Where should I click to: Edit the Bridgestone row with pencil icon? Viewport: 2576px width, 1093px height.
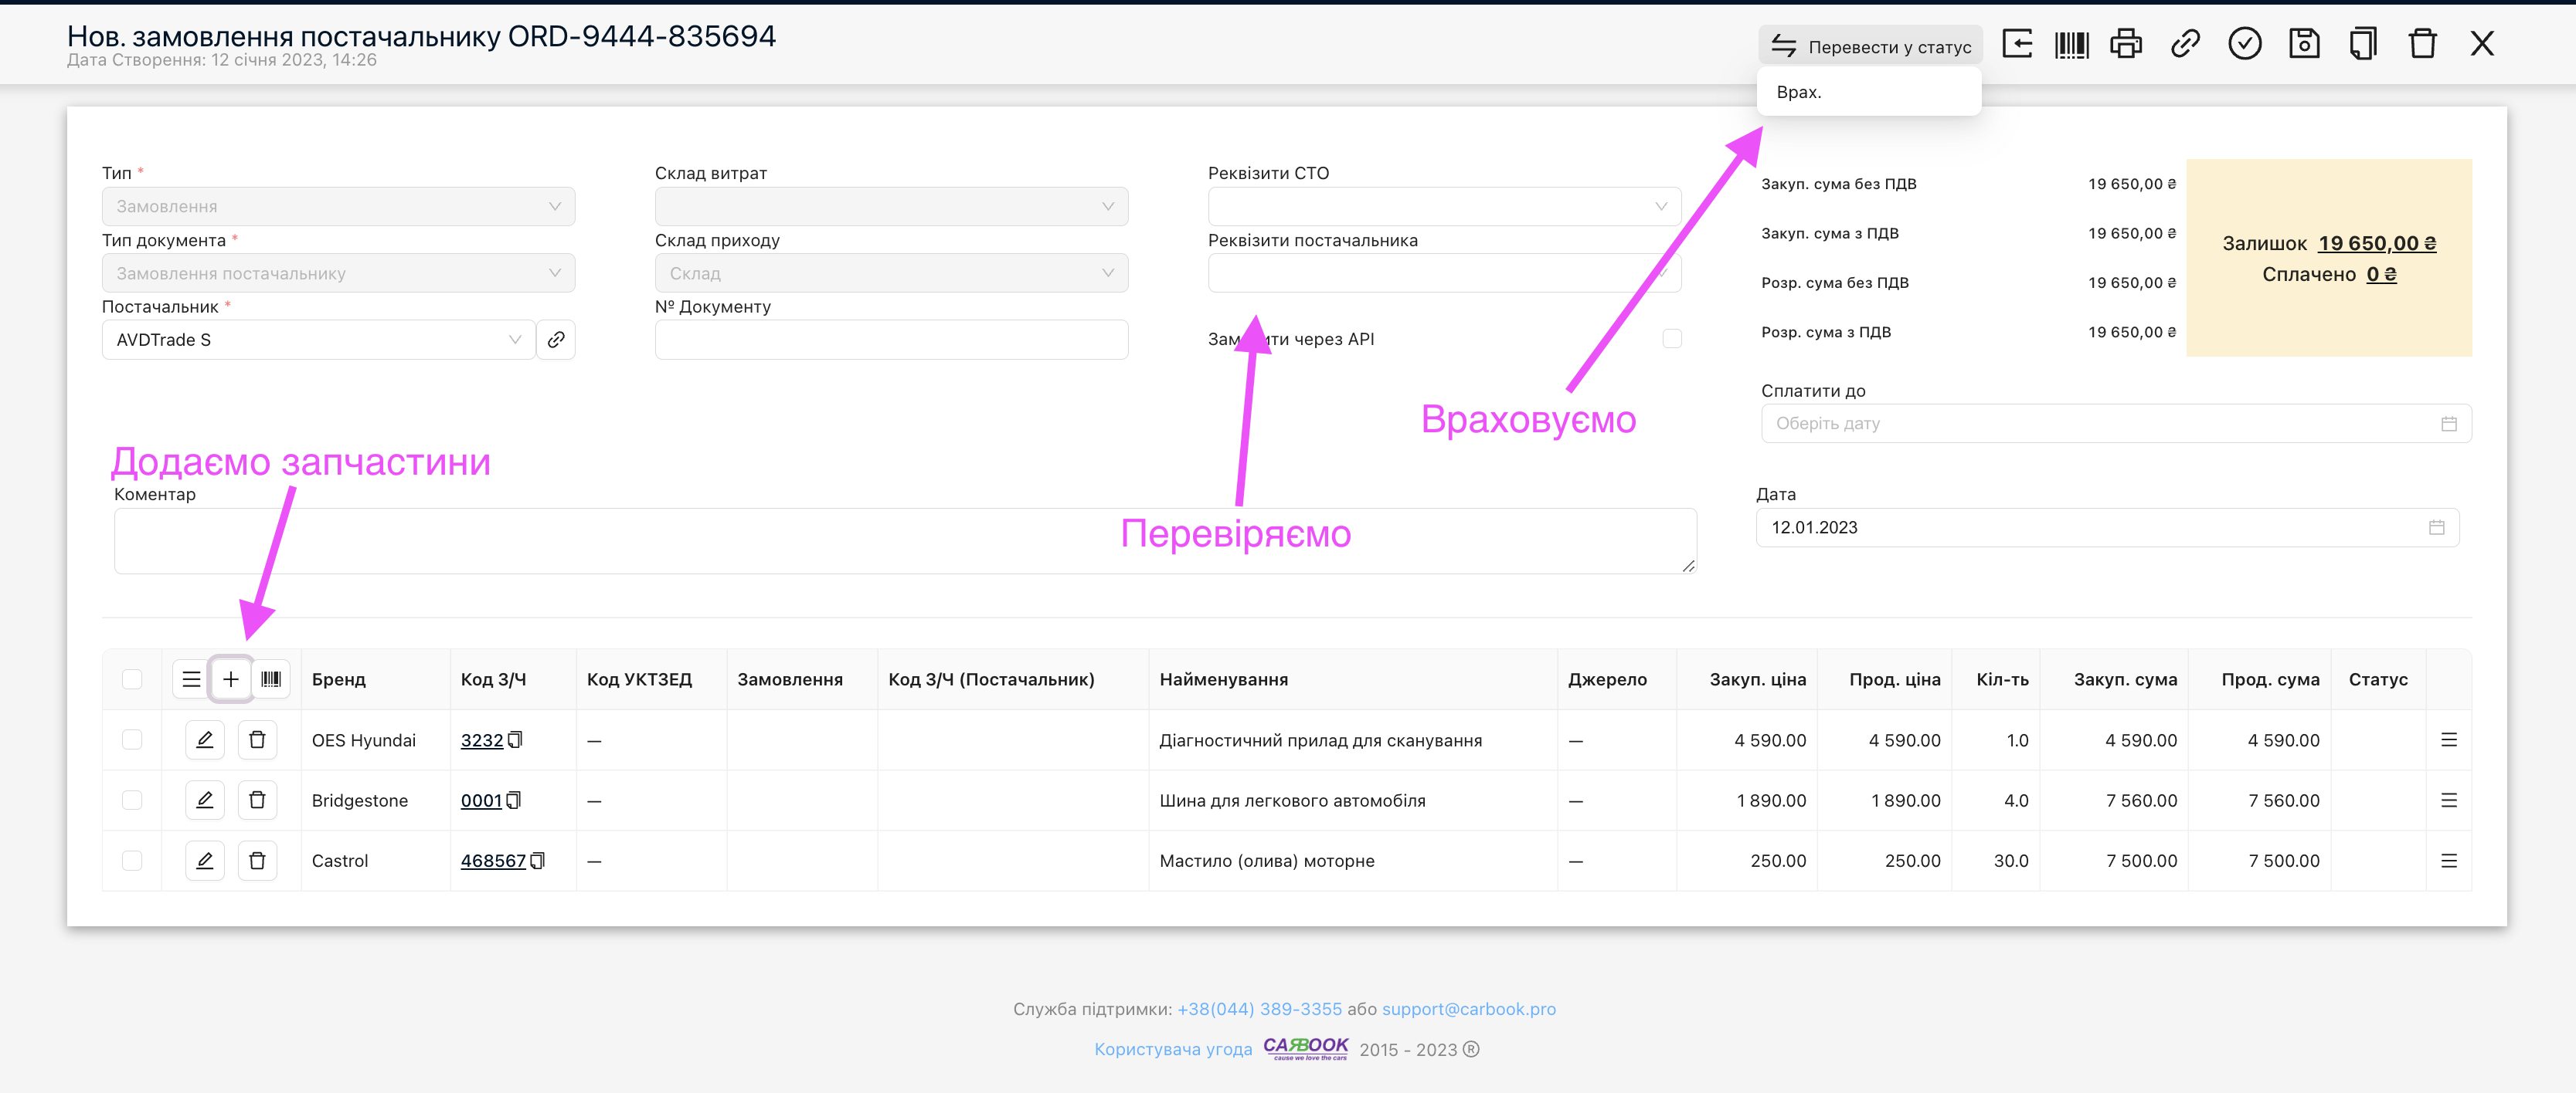(205, 800)
